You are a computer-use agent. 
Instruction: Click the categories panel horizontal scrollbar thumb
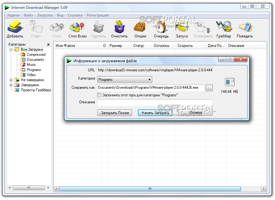[29, 188]
